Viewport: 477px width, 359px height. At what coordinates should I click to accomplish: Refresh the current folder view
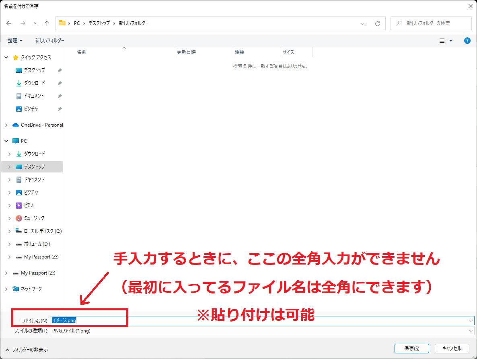coord(377,23)
